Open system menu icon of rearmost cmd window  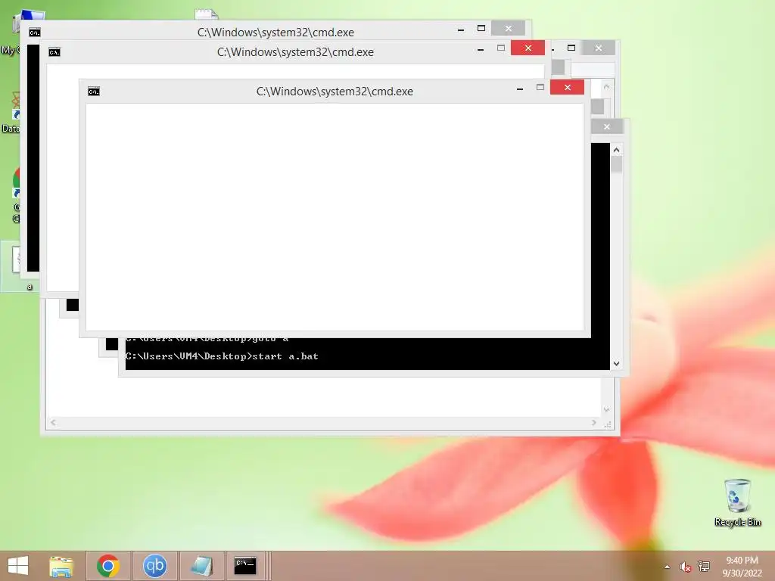[35, 33]
